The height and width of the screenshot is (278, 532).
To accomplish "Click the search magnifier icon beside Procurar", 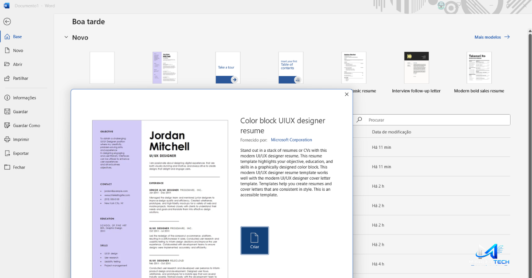I will tap(360, 120).
